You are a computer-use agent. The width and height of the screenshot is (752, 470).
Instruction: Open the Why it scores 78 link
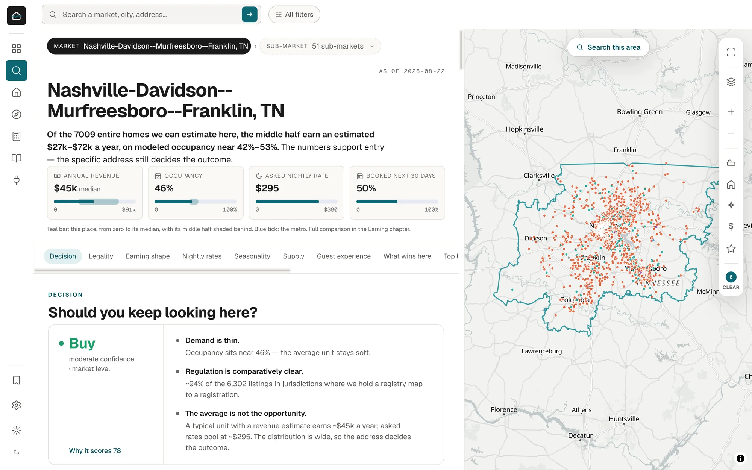tap(95, 450)
